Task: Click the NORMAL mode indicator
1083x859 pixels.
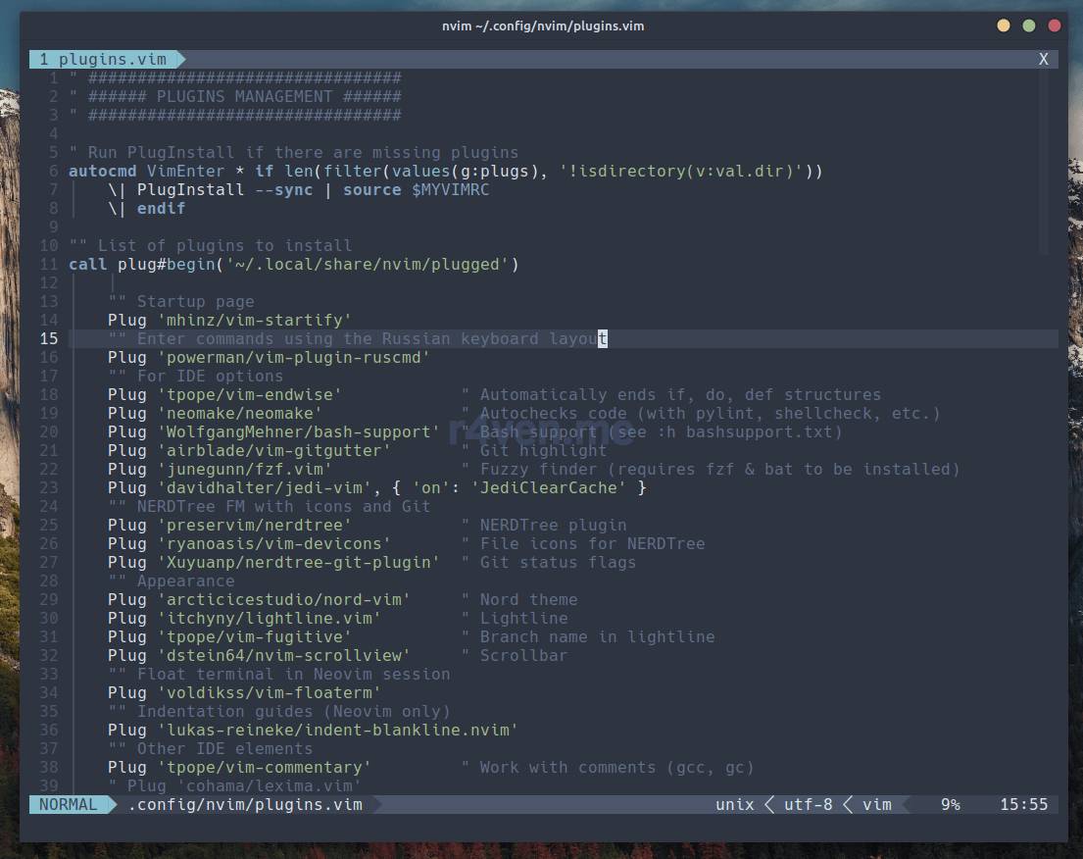Action: point(68,804)
